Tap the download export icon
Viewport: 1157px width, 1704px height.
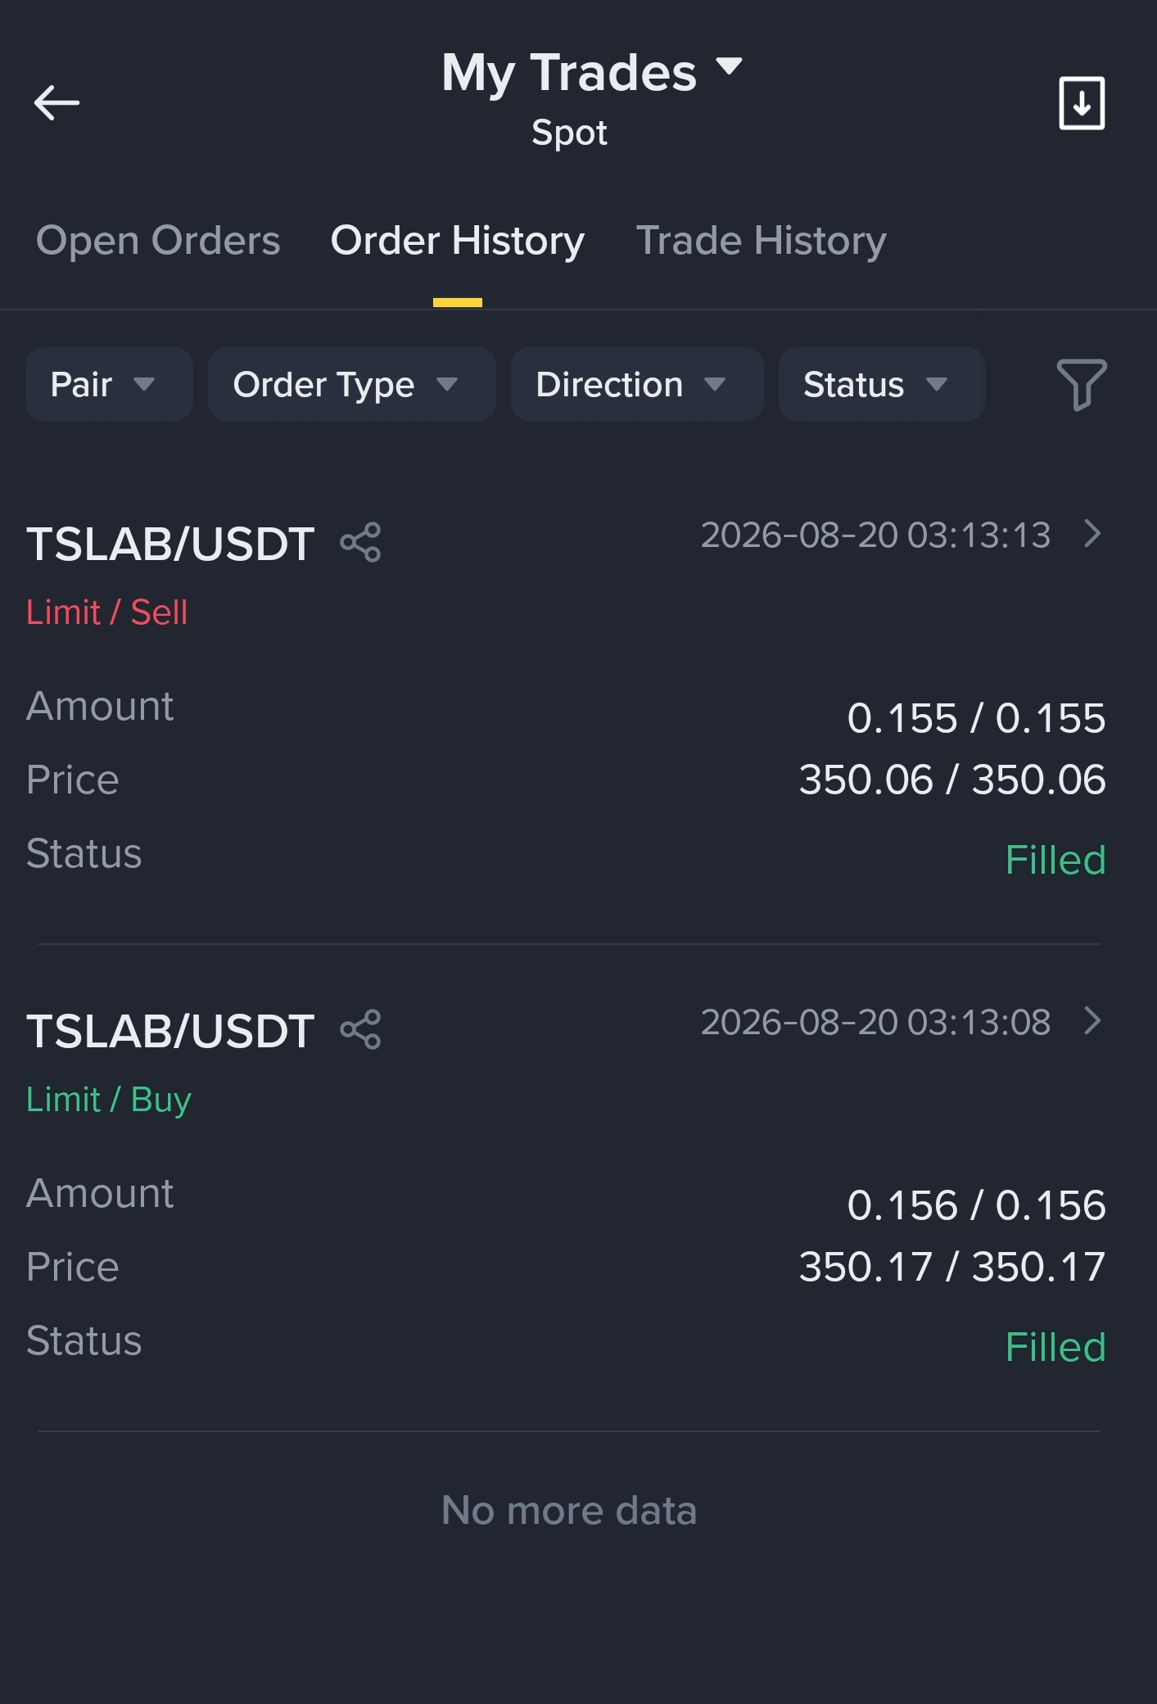tap(1082, 103)
